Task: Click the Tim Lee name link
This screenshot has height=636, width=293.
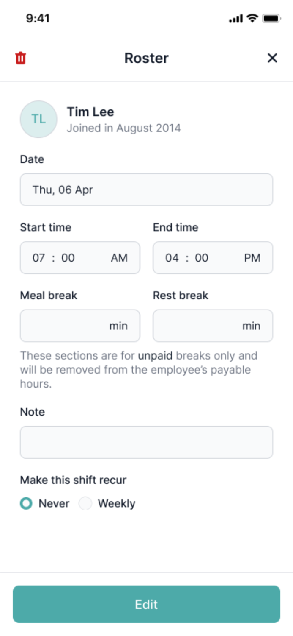Action: [90, 112]
